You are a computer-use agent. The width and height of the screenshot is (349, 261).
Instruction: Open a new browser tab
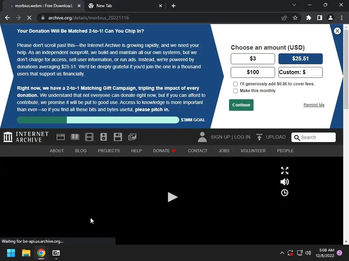pos(173,6)
